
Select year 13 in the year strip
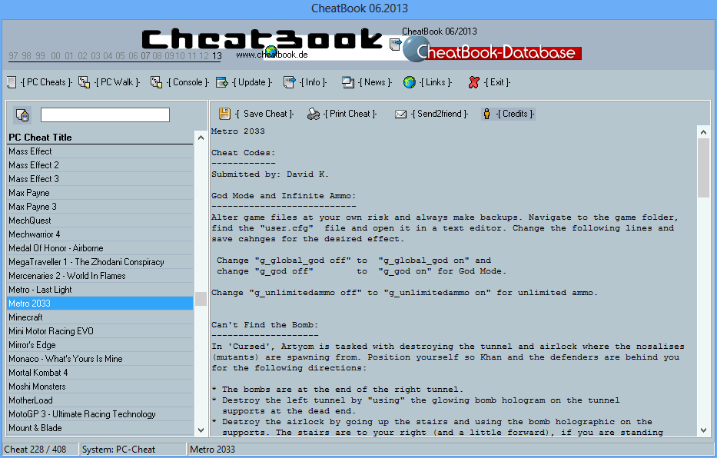click(x=217, y=56)
